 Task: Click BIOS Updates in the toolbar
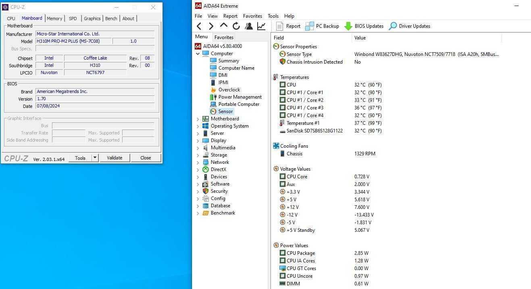[364, 26]
